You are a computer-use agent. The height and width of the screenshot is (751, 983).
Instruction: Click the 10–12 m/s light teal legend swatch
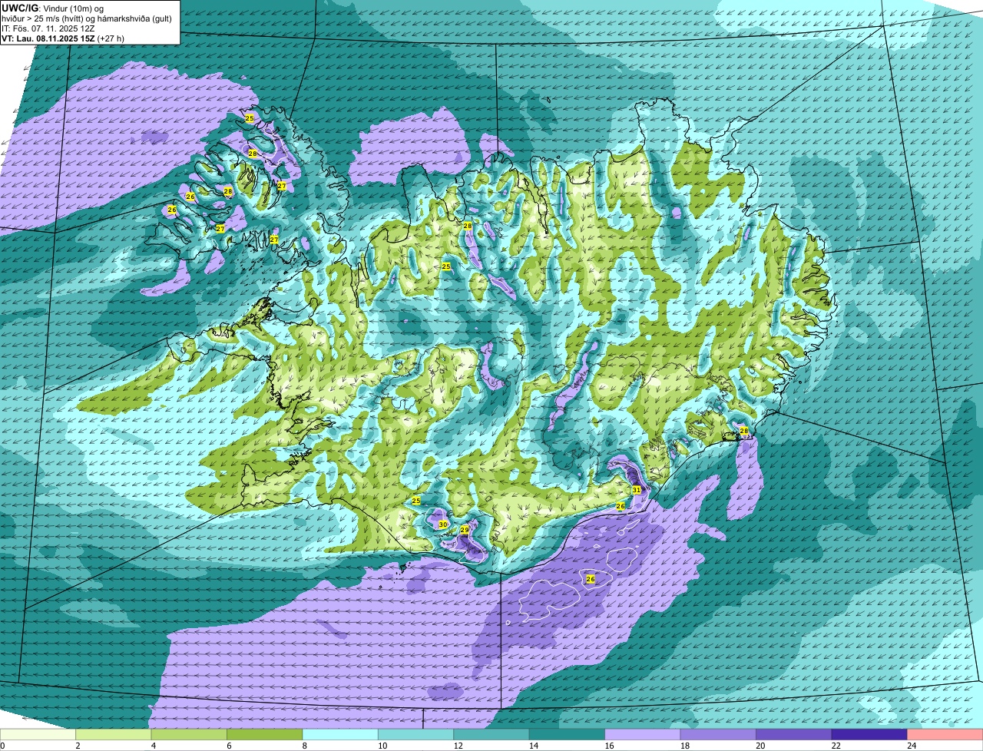click(416, 735)
